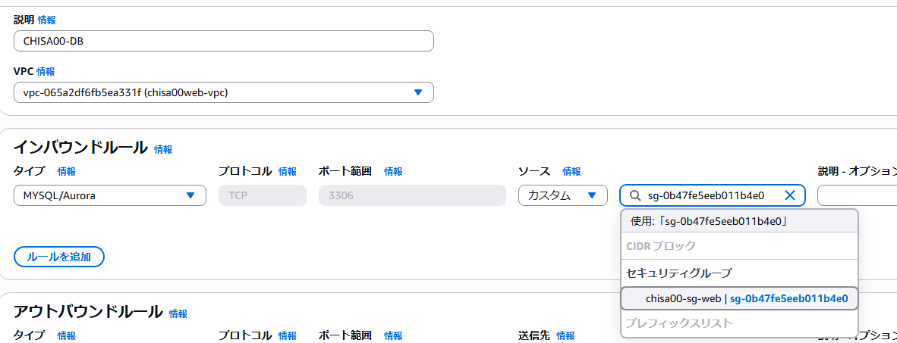Click the ルールを追加 button
897x343 pixels.
[x=58, y=257]
